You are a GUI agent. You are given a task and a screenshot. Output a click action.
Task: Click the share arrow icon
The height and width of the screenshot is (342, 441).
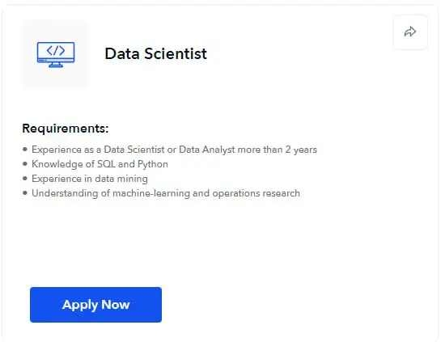410,32
